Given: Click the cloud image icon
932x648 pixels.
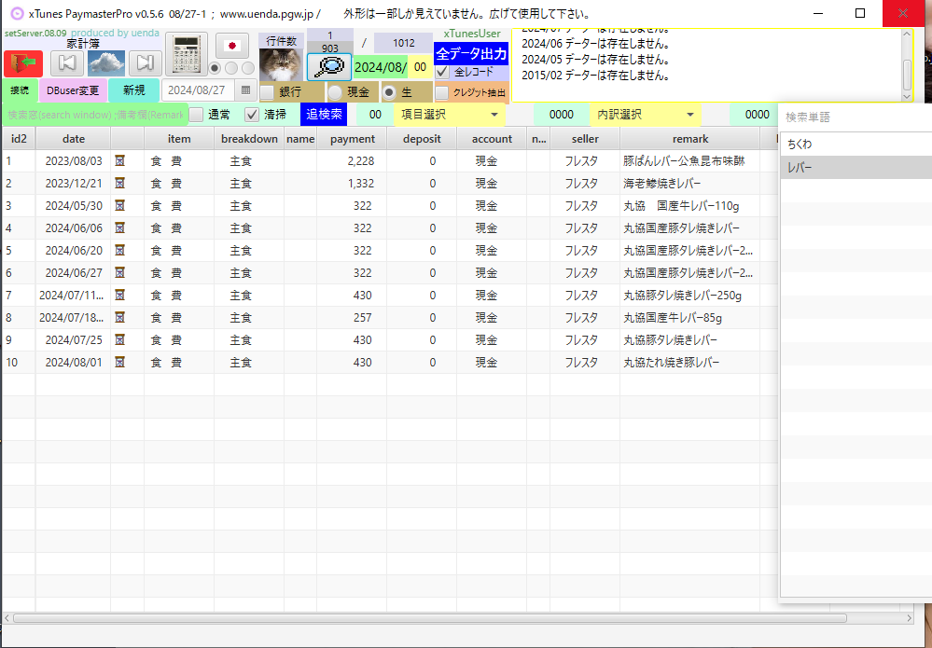Looking at the screenshot, I should click(106, 63).
